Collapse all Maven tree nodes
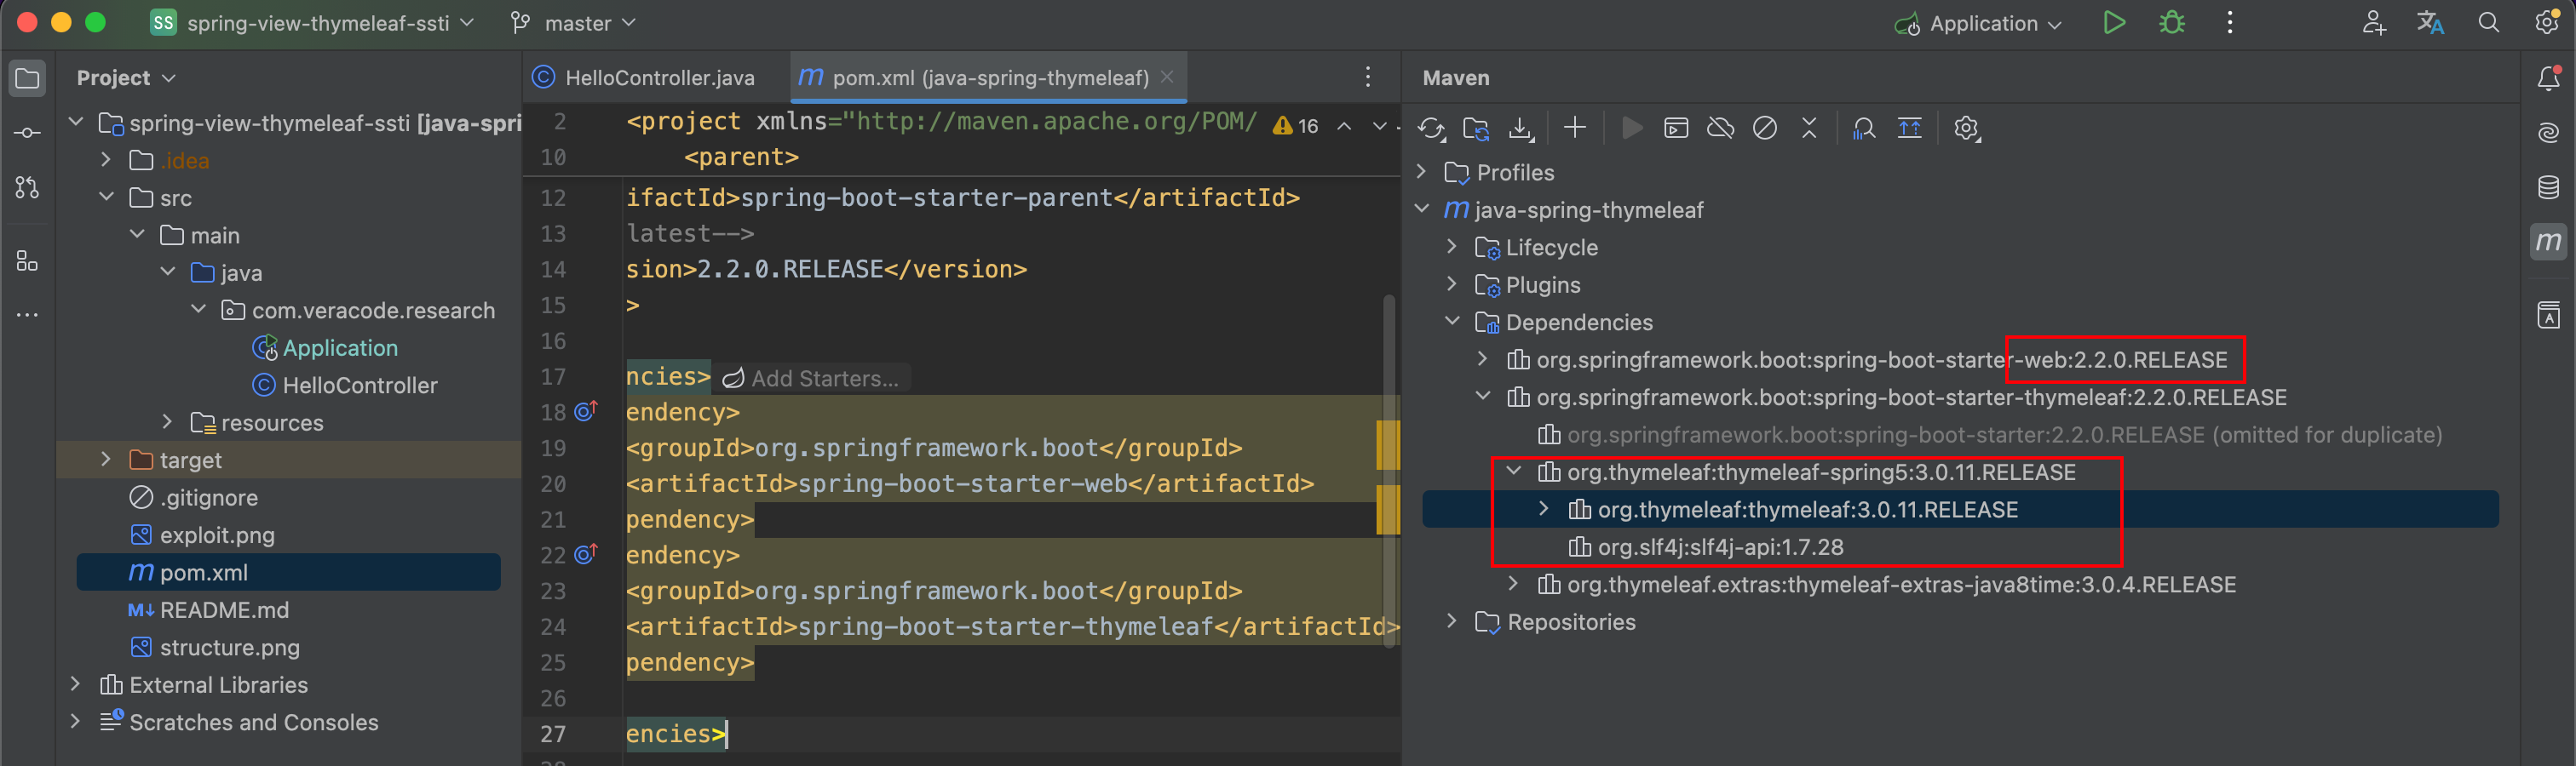 point(1809,128)
